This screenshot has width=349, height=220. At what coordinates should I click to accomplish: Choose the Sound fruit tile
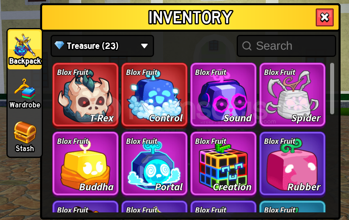coord(223,95)
